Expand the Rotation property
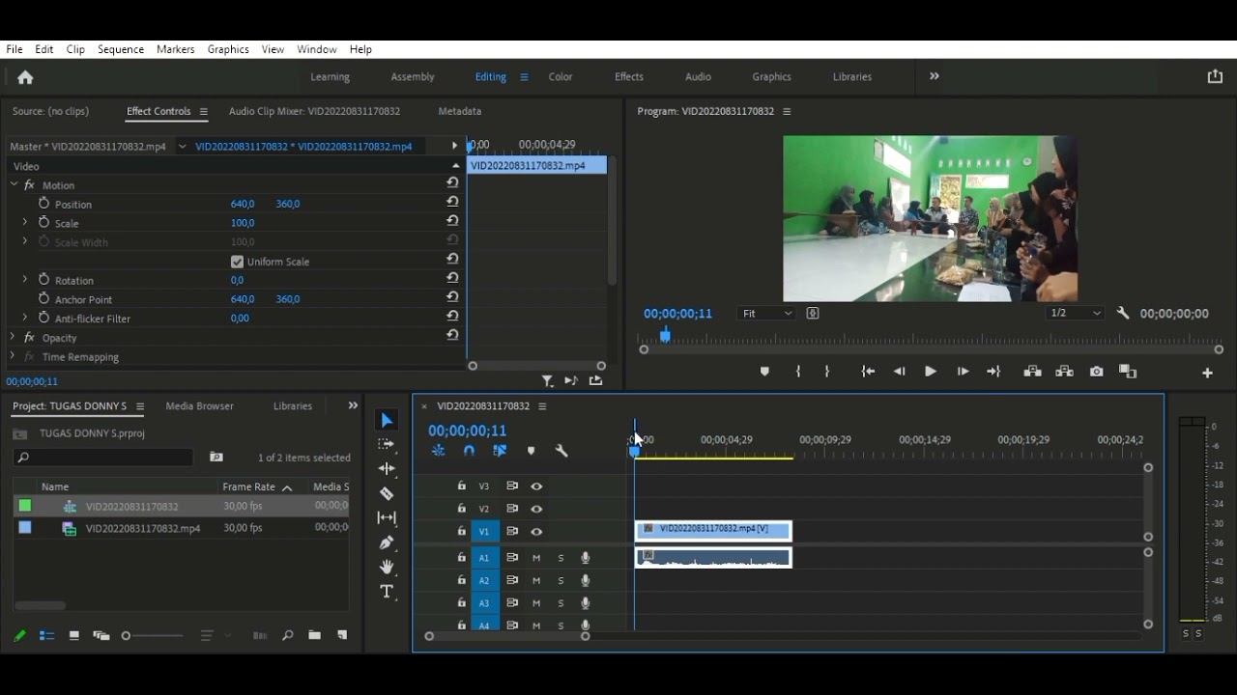Image resolution: width=1237 pixels, height=695 pixels. [x=25, y=280]
